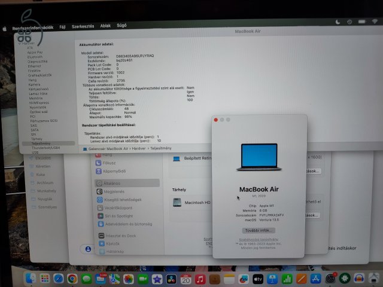Viewport: 383px width, 287px height.
Task: Collapse the Hardver section in sidebar
Action: 20,44
